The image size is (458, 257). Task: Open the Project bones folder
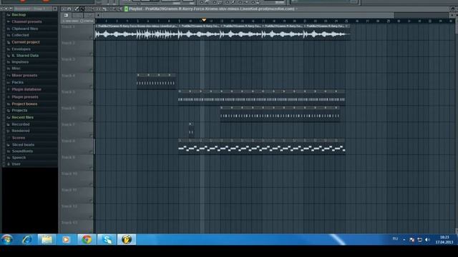[24, 104]
